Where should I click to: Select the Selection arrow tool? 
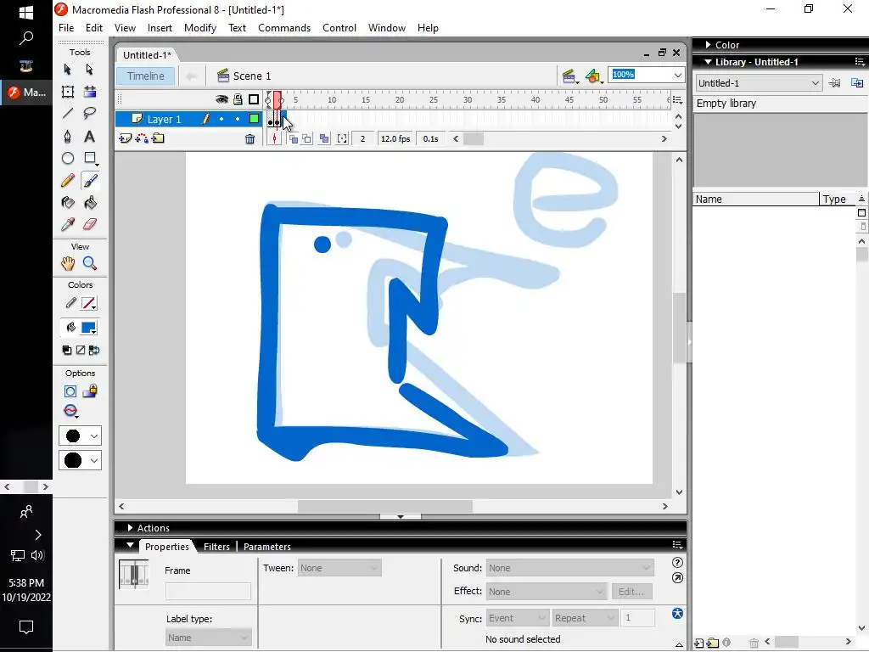68,70
